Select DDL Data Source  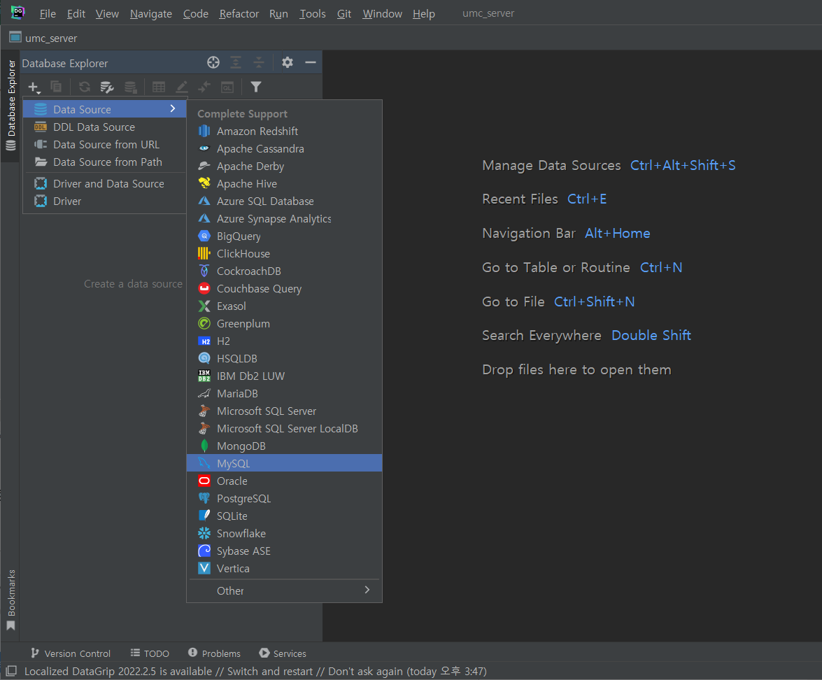[x=105, y=127]
